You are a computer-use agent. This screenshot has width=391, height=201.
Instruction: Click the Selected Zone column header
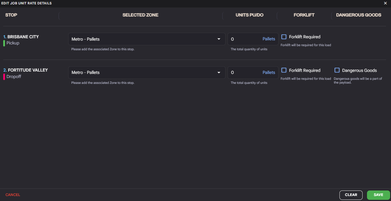point(140,15)
